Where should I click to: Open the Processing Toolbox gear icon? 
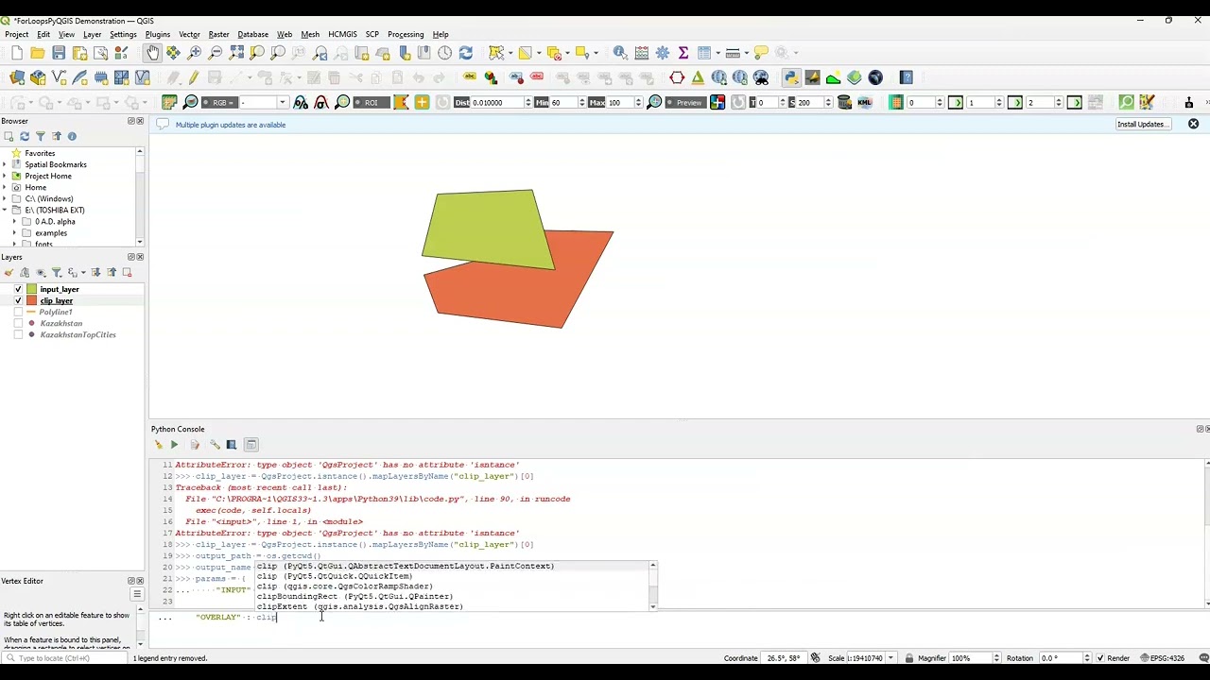point(662,53)
